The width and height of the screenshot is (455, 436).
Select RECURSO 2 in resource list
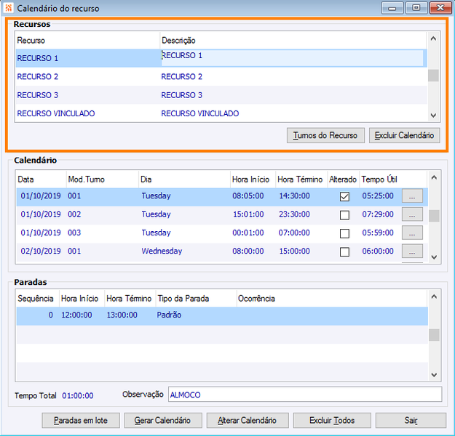pyautogui.click(x=221, y=77)
